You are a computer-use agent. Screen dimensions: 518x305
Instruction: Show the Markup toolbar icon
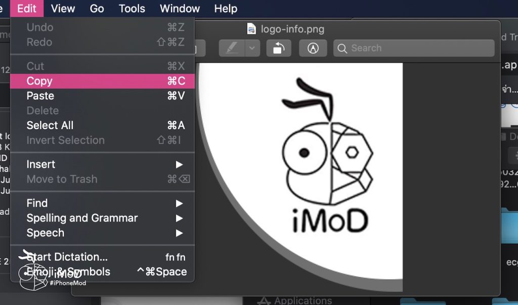pyautogui.click(x=313, y=48)
